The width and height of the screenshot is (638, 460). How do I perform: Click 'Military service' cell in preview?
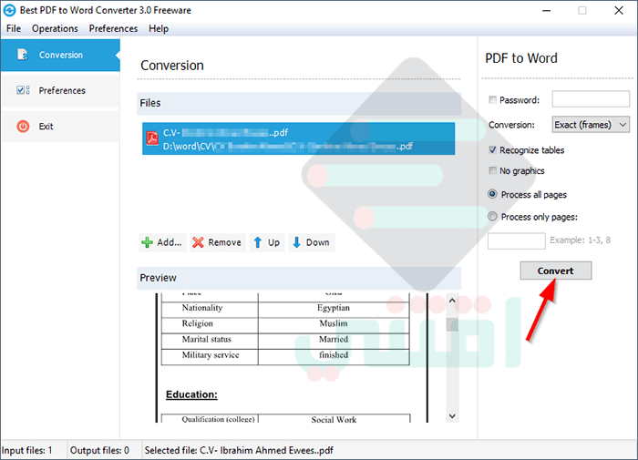click(x=211, y=355)
